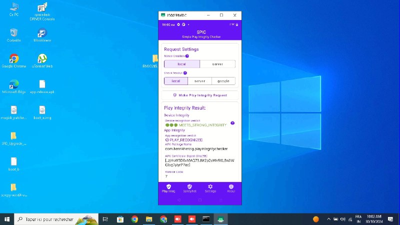
Task: Open the taskbar clock and date
Action: tap(374, 219)
